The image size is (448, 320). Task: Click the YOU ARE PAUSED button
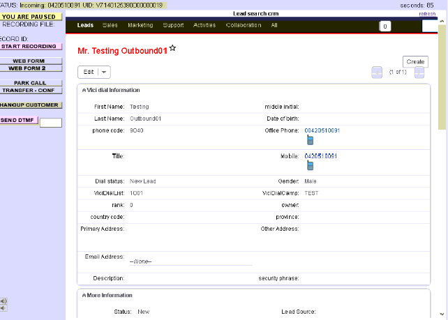[x=31, y=17]
